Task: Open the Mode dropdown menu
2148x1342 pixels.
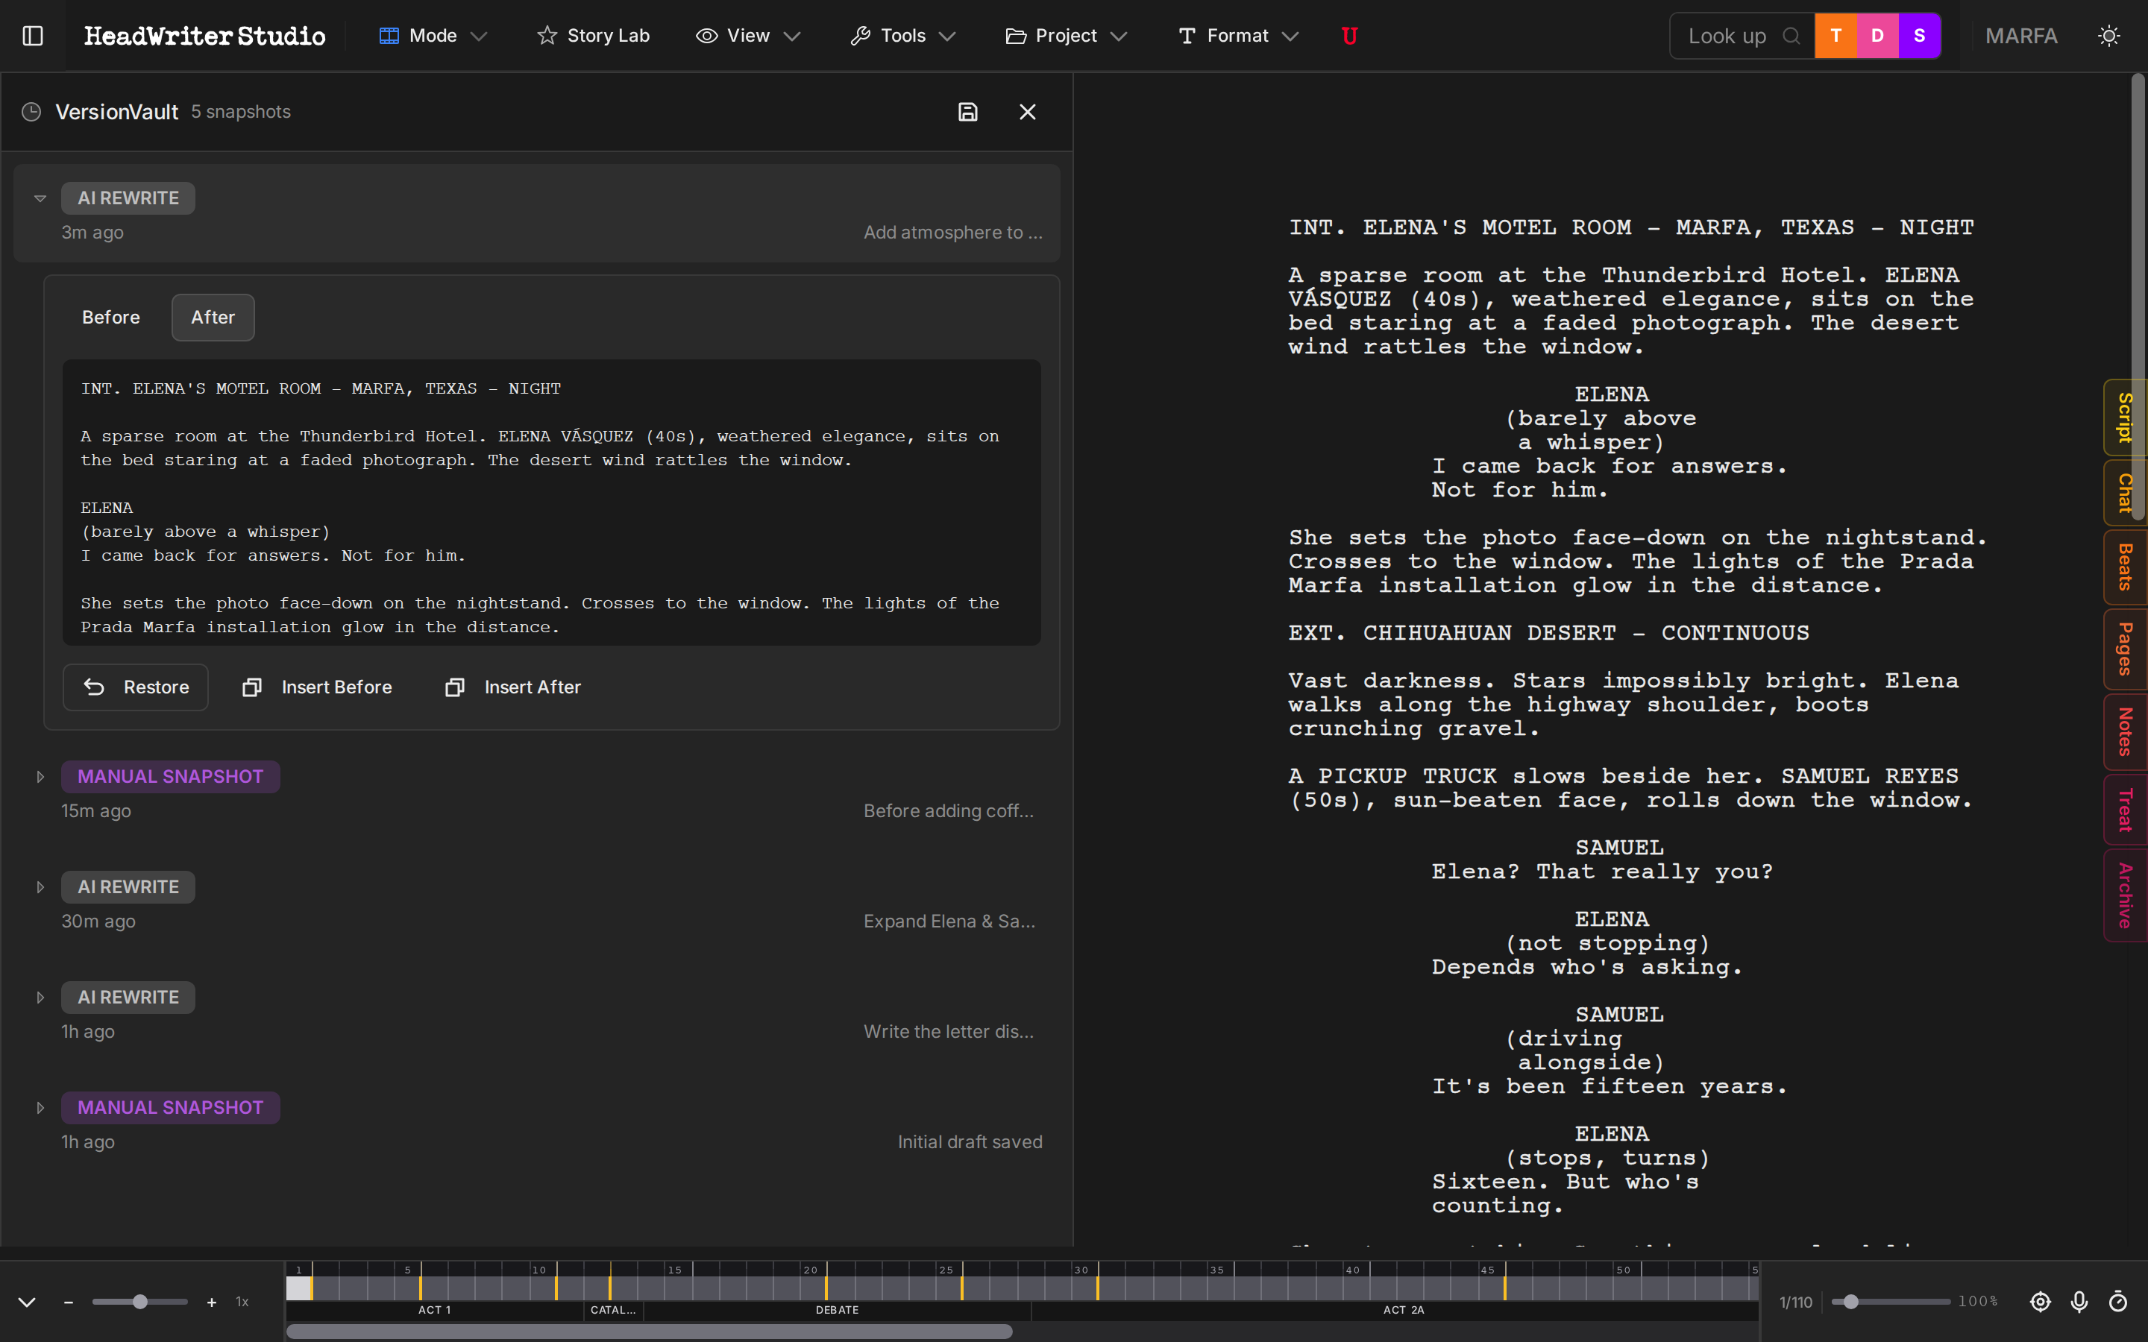Action: 433,36
